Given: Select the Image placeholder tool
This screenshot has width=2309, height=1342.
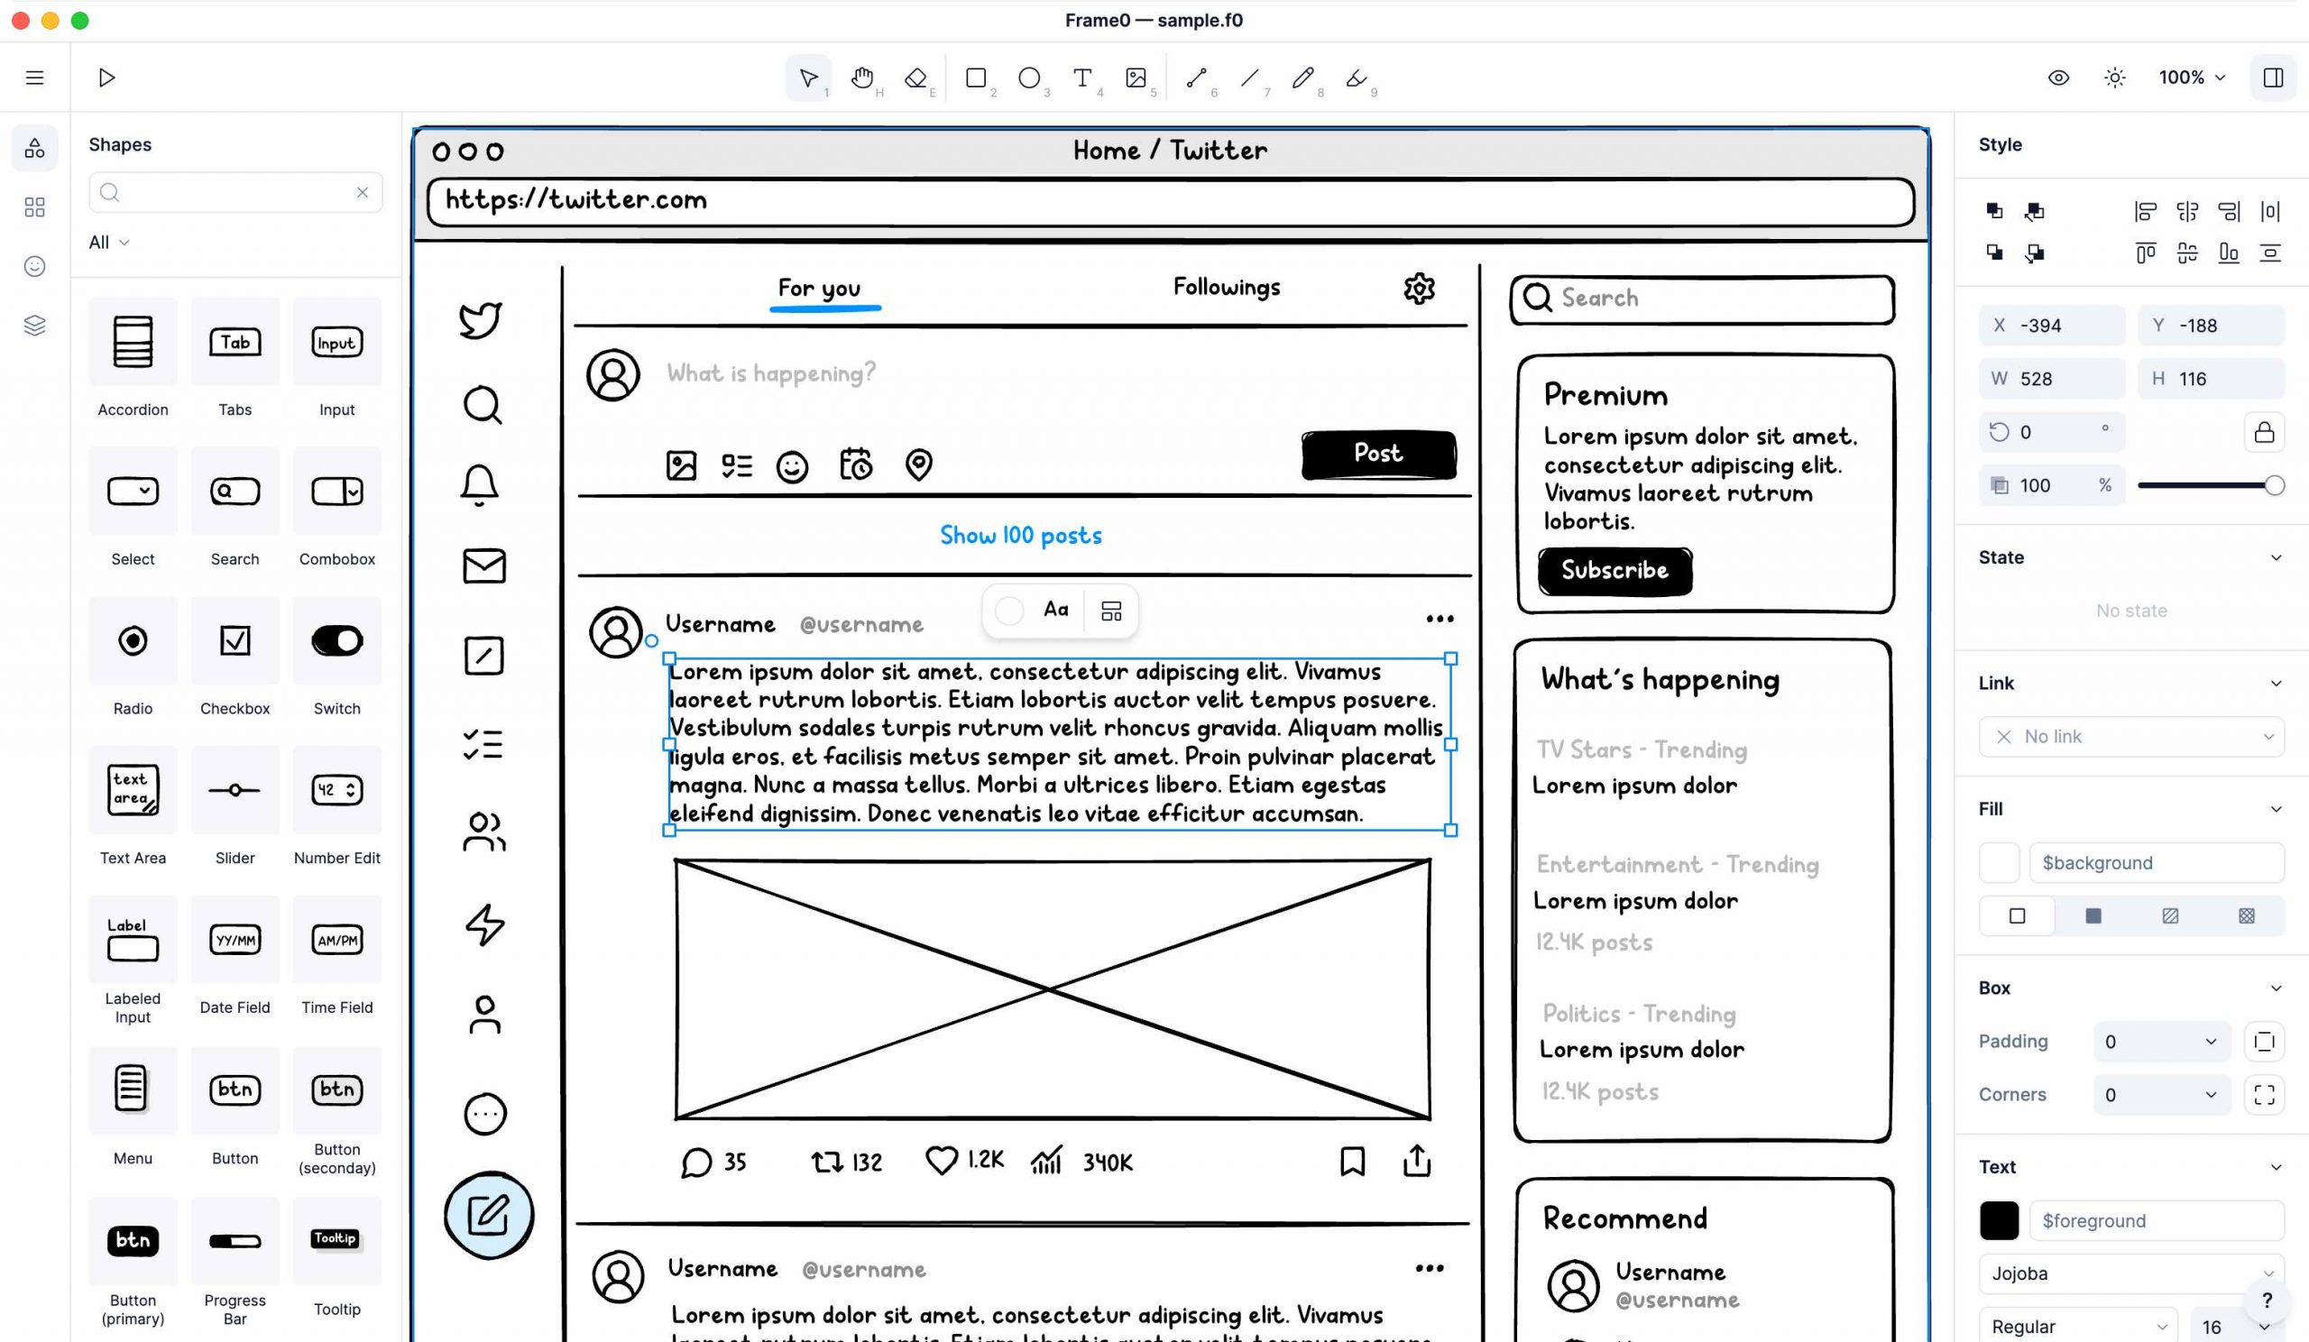Looking at the screenshot, I should tap(1137, 77).
